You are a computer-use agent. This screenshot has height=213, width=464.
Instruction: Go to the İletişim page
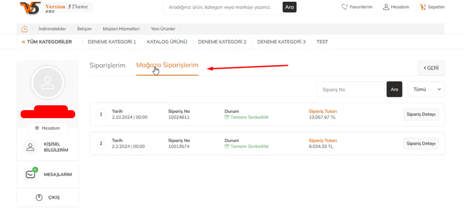click(x=85, y=29)
